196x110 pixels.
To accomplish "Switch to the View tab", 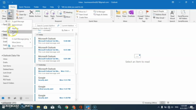I will pos(44,7).
